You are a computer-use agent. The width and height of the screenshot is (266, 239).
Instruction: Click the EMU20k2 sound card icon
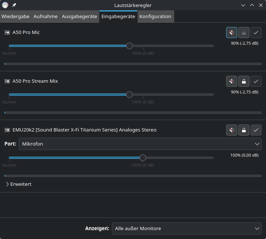tap(7, 130)
